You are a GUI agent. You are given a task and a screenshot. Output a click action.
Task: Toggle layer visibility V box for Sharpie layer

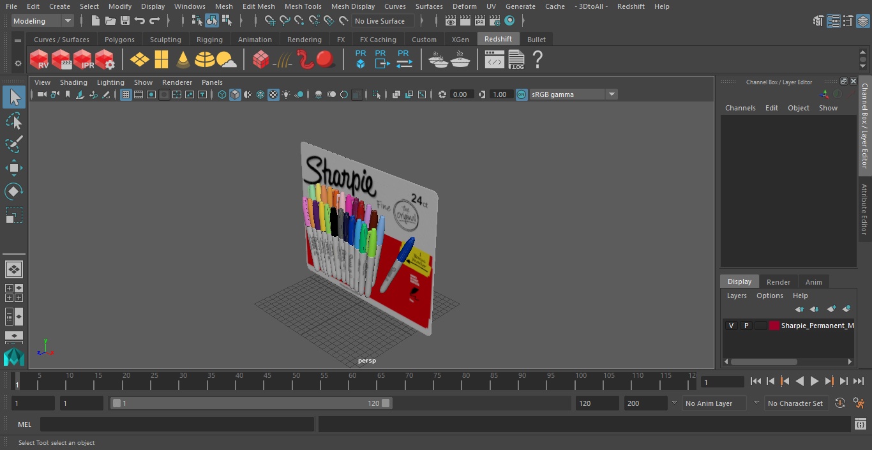731,326
